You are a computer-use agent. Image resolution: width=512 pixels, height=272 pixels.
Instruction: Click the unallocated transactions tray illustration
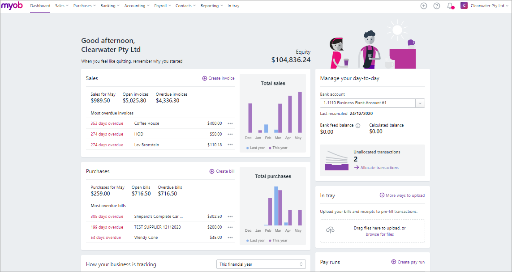[337, 161]
